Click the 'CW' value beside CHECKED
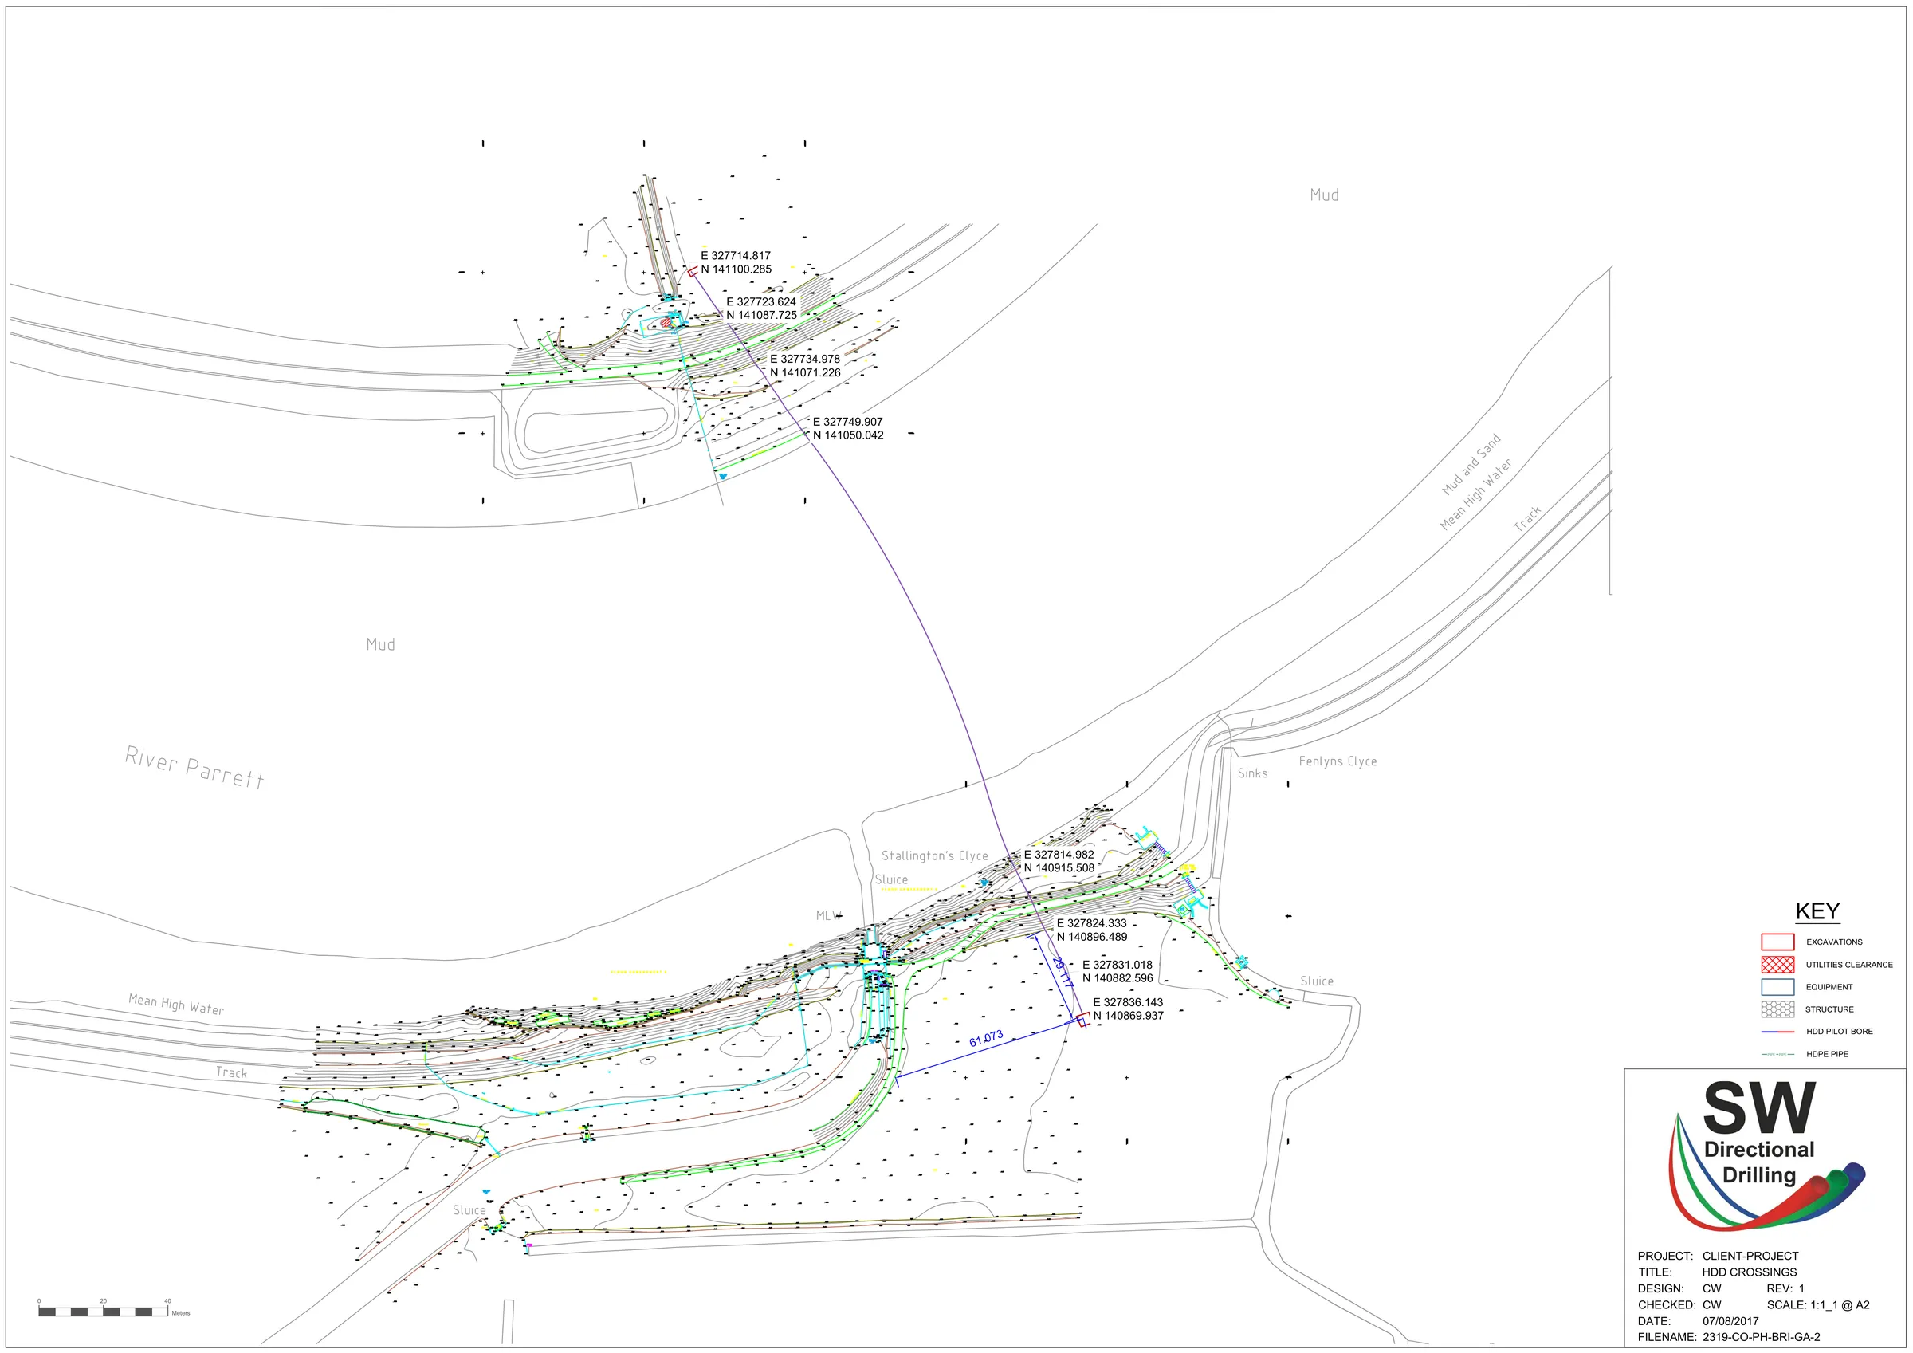The height and width of the screenshot is (1353, 1913). (x=1711, y=1304)
